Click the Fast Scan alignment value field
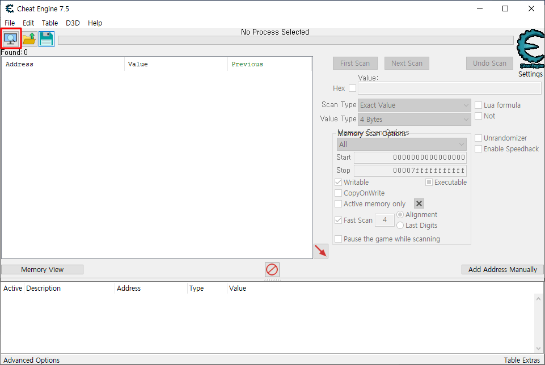The image size is (545, 365). pos(385,220)
